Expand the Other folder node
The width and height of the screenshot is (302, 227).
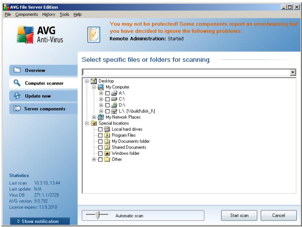click(x=94, y=160)
